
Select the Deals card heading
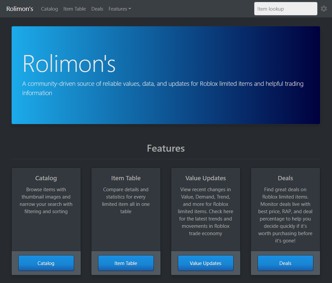tap(285, 178)
